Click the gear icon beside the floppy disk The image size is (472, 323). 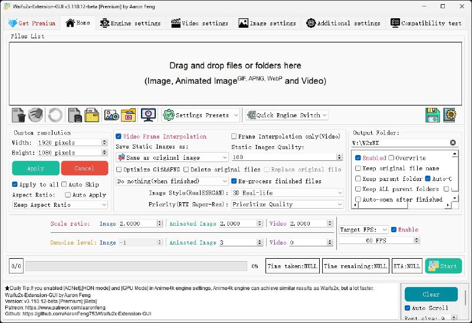(451, 115)
